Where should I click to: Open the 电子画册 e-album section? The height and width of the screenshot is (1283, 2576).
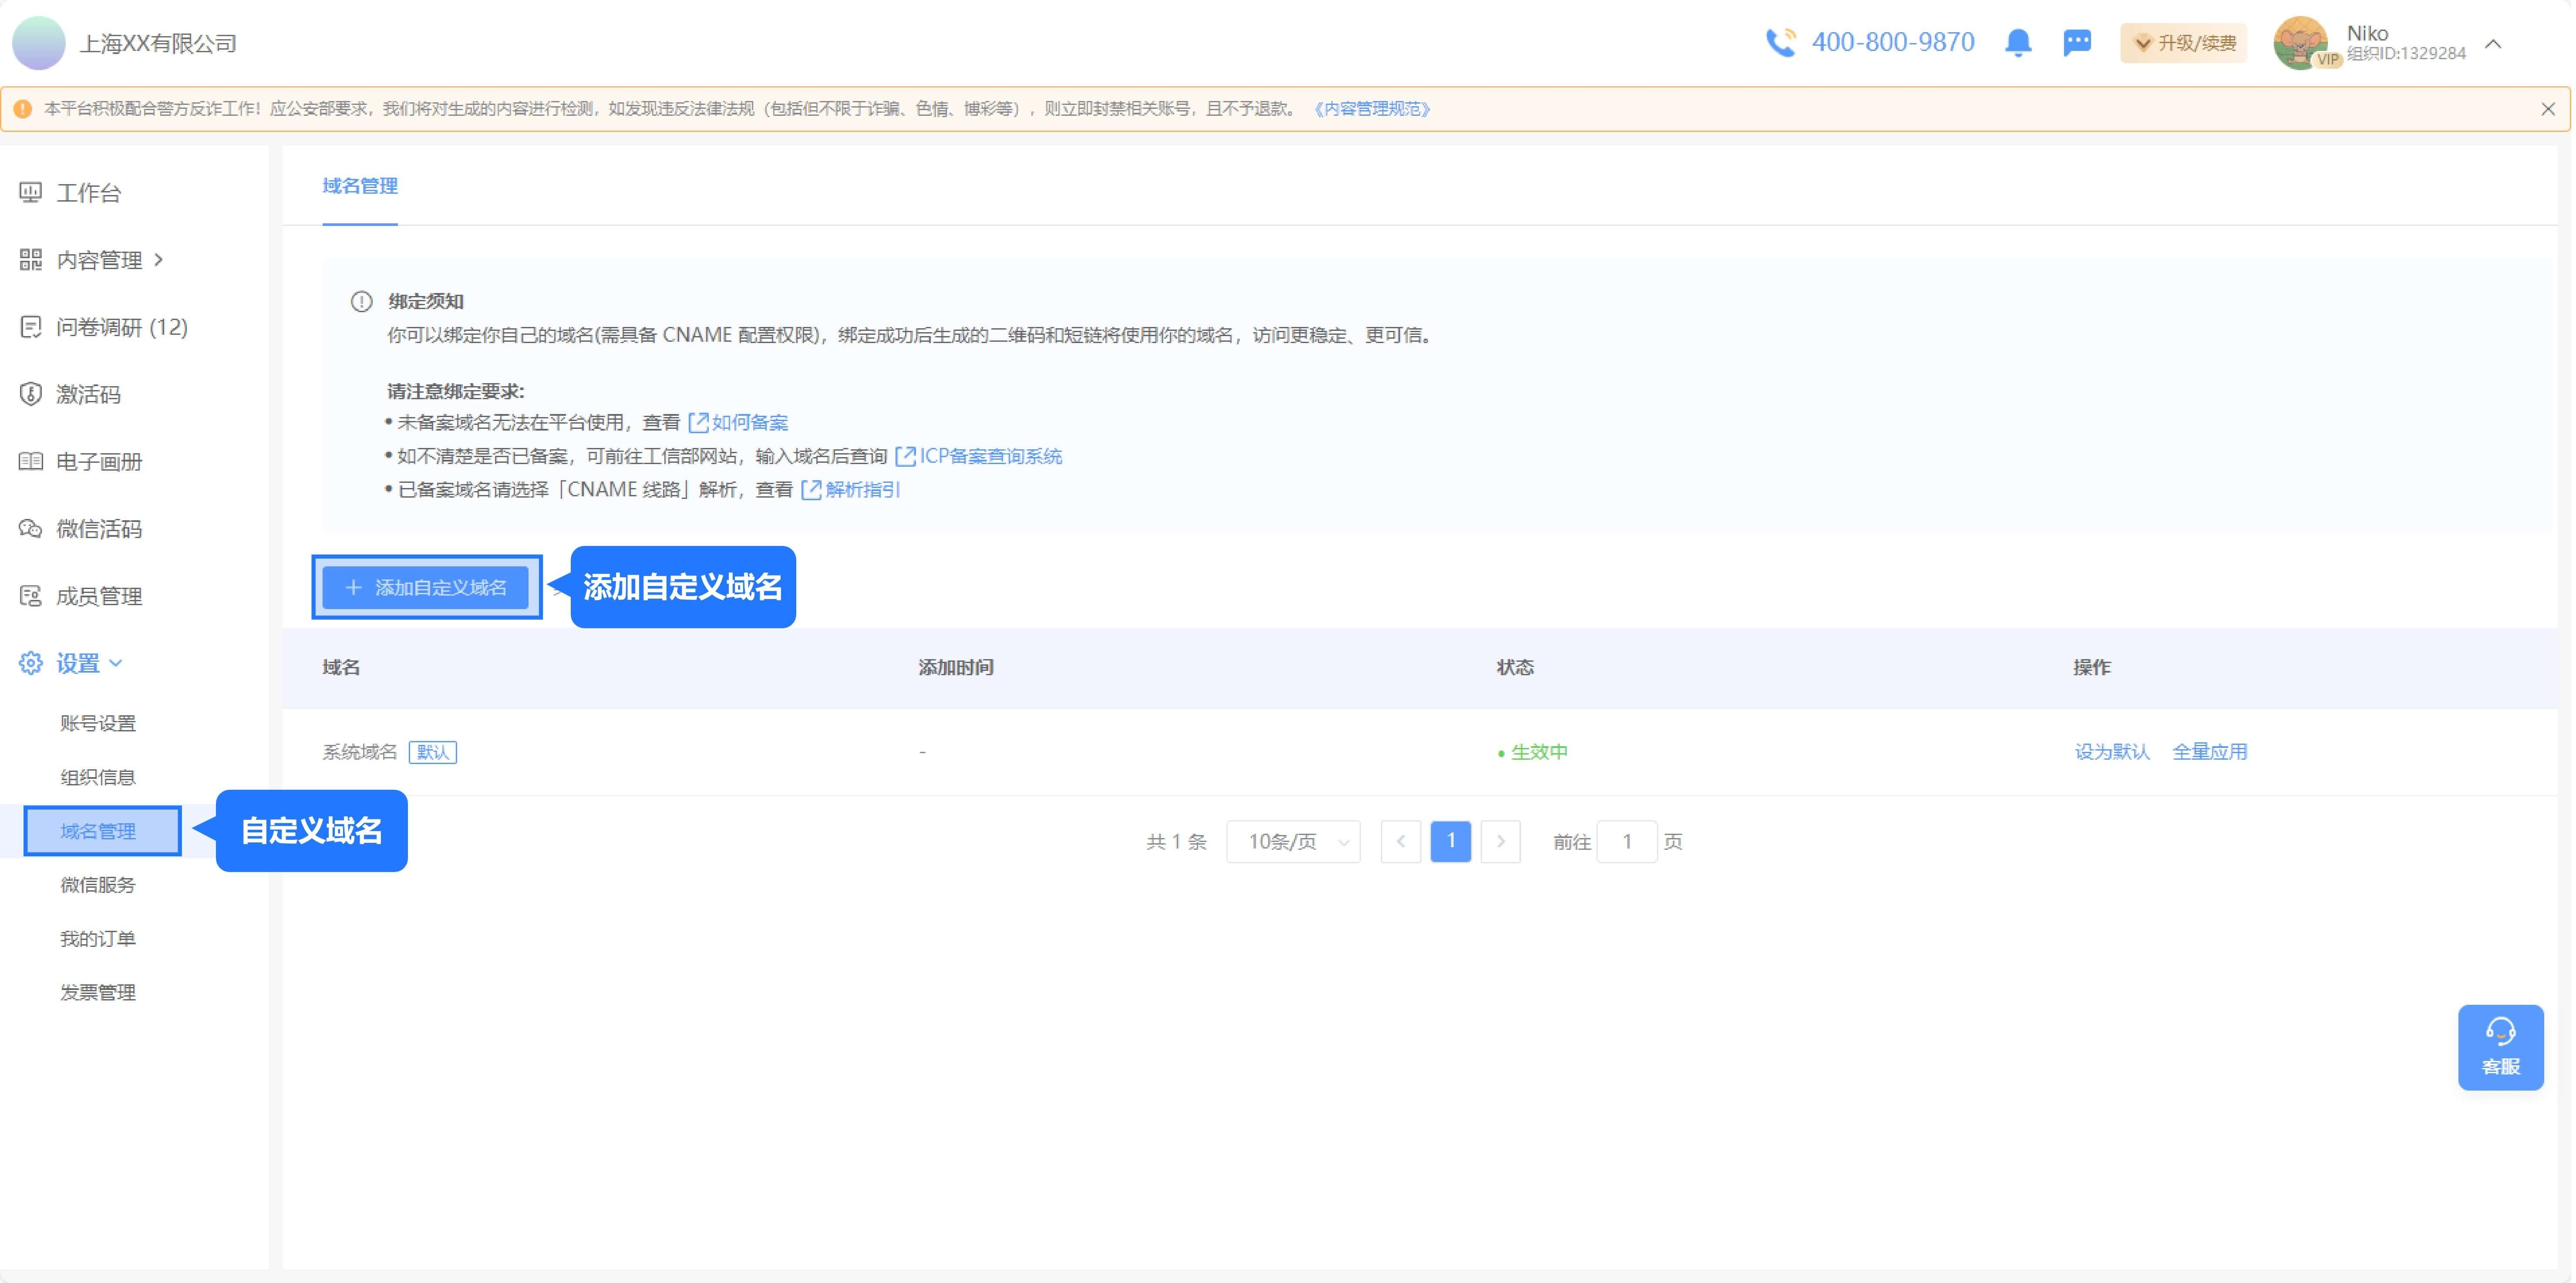[x=30, y=461]
